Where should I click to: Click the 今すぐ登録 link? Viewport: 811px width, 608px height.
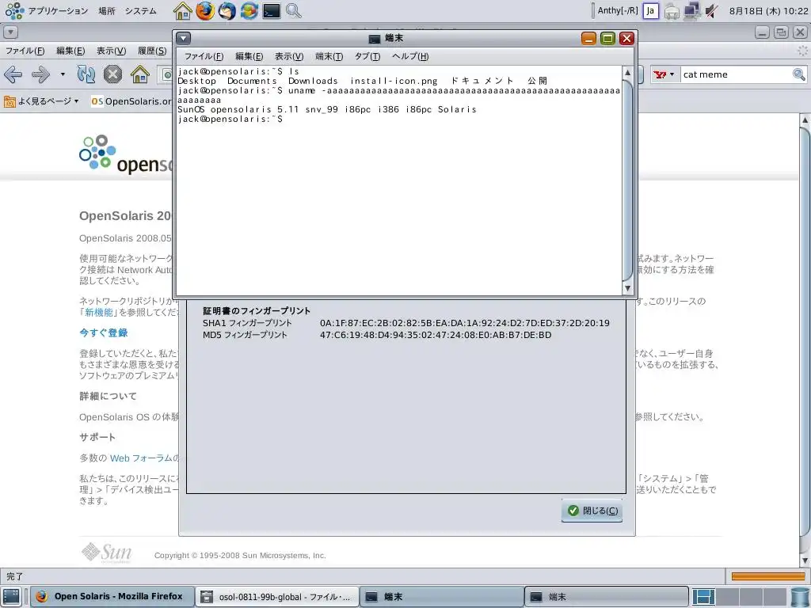(104, 333)
